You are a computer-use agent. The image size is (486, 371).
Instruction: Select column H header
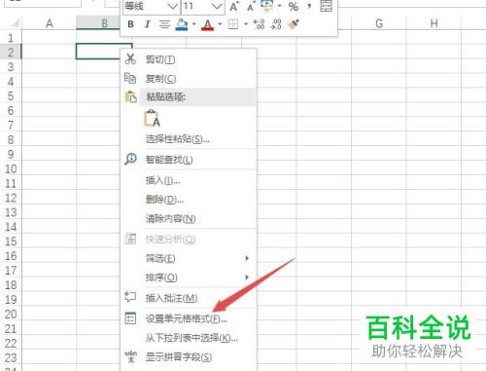point(434,23)
